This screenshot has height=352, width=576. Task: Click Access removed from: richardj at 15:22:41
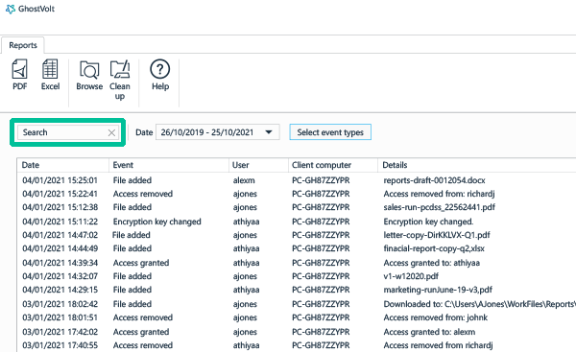(439, 194)
